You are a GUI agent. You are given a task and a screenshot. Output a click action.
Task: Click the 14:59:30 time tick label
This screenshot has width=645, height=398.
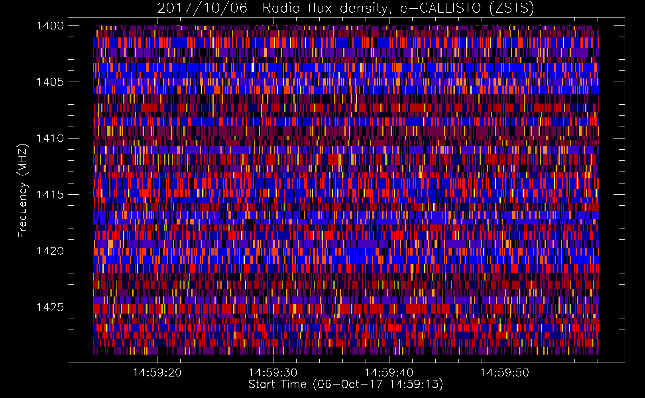click(x=273, y=373)
